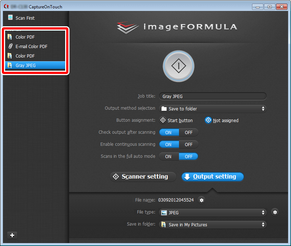Image resolution: width=291 pixels, height=246 pixels.
Task: Open Output setting panel
Action: tap(213, 177)
